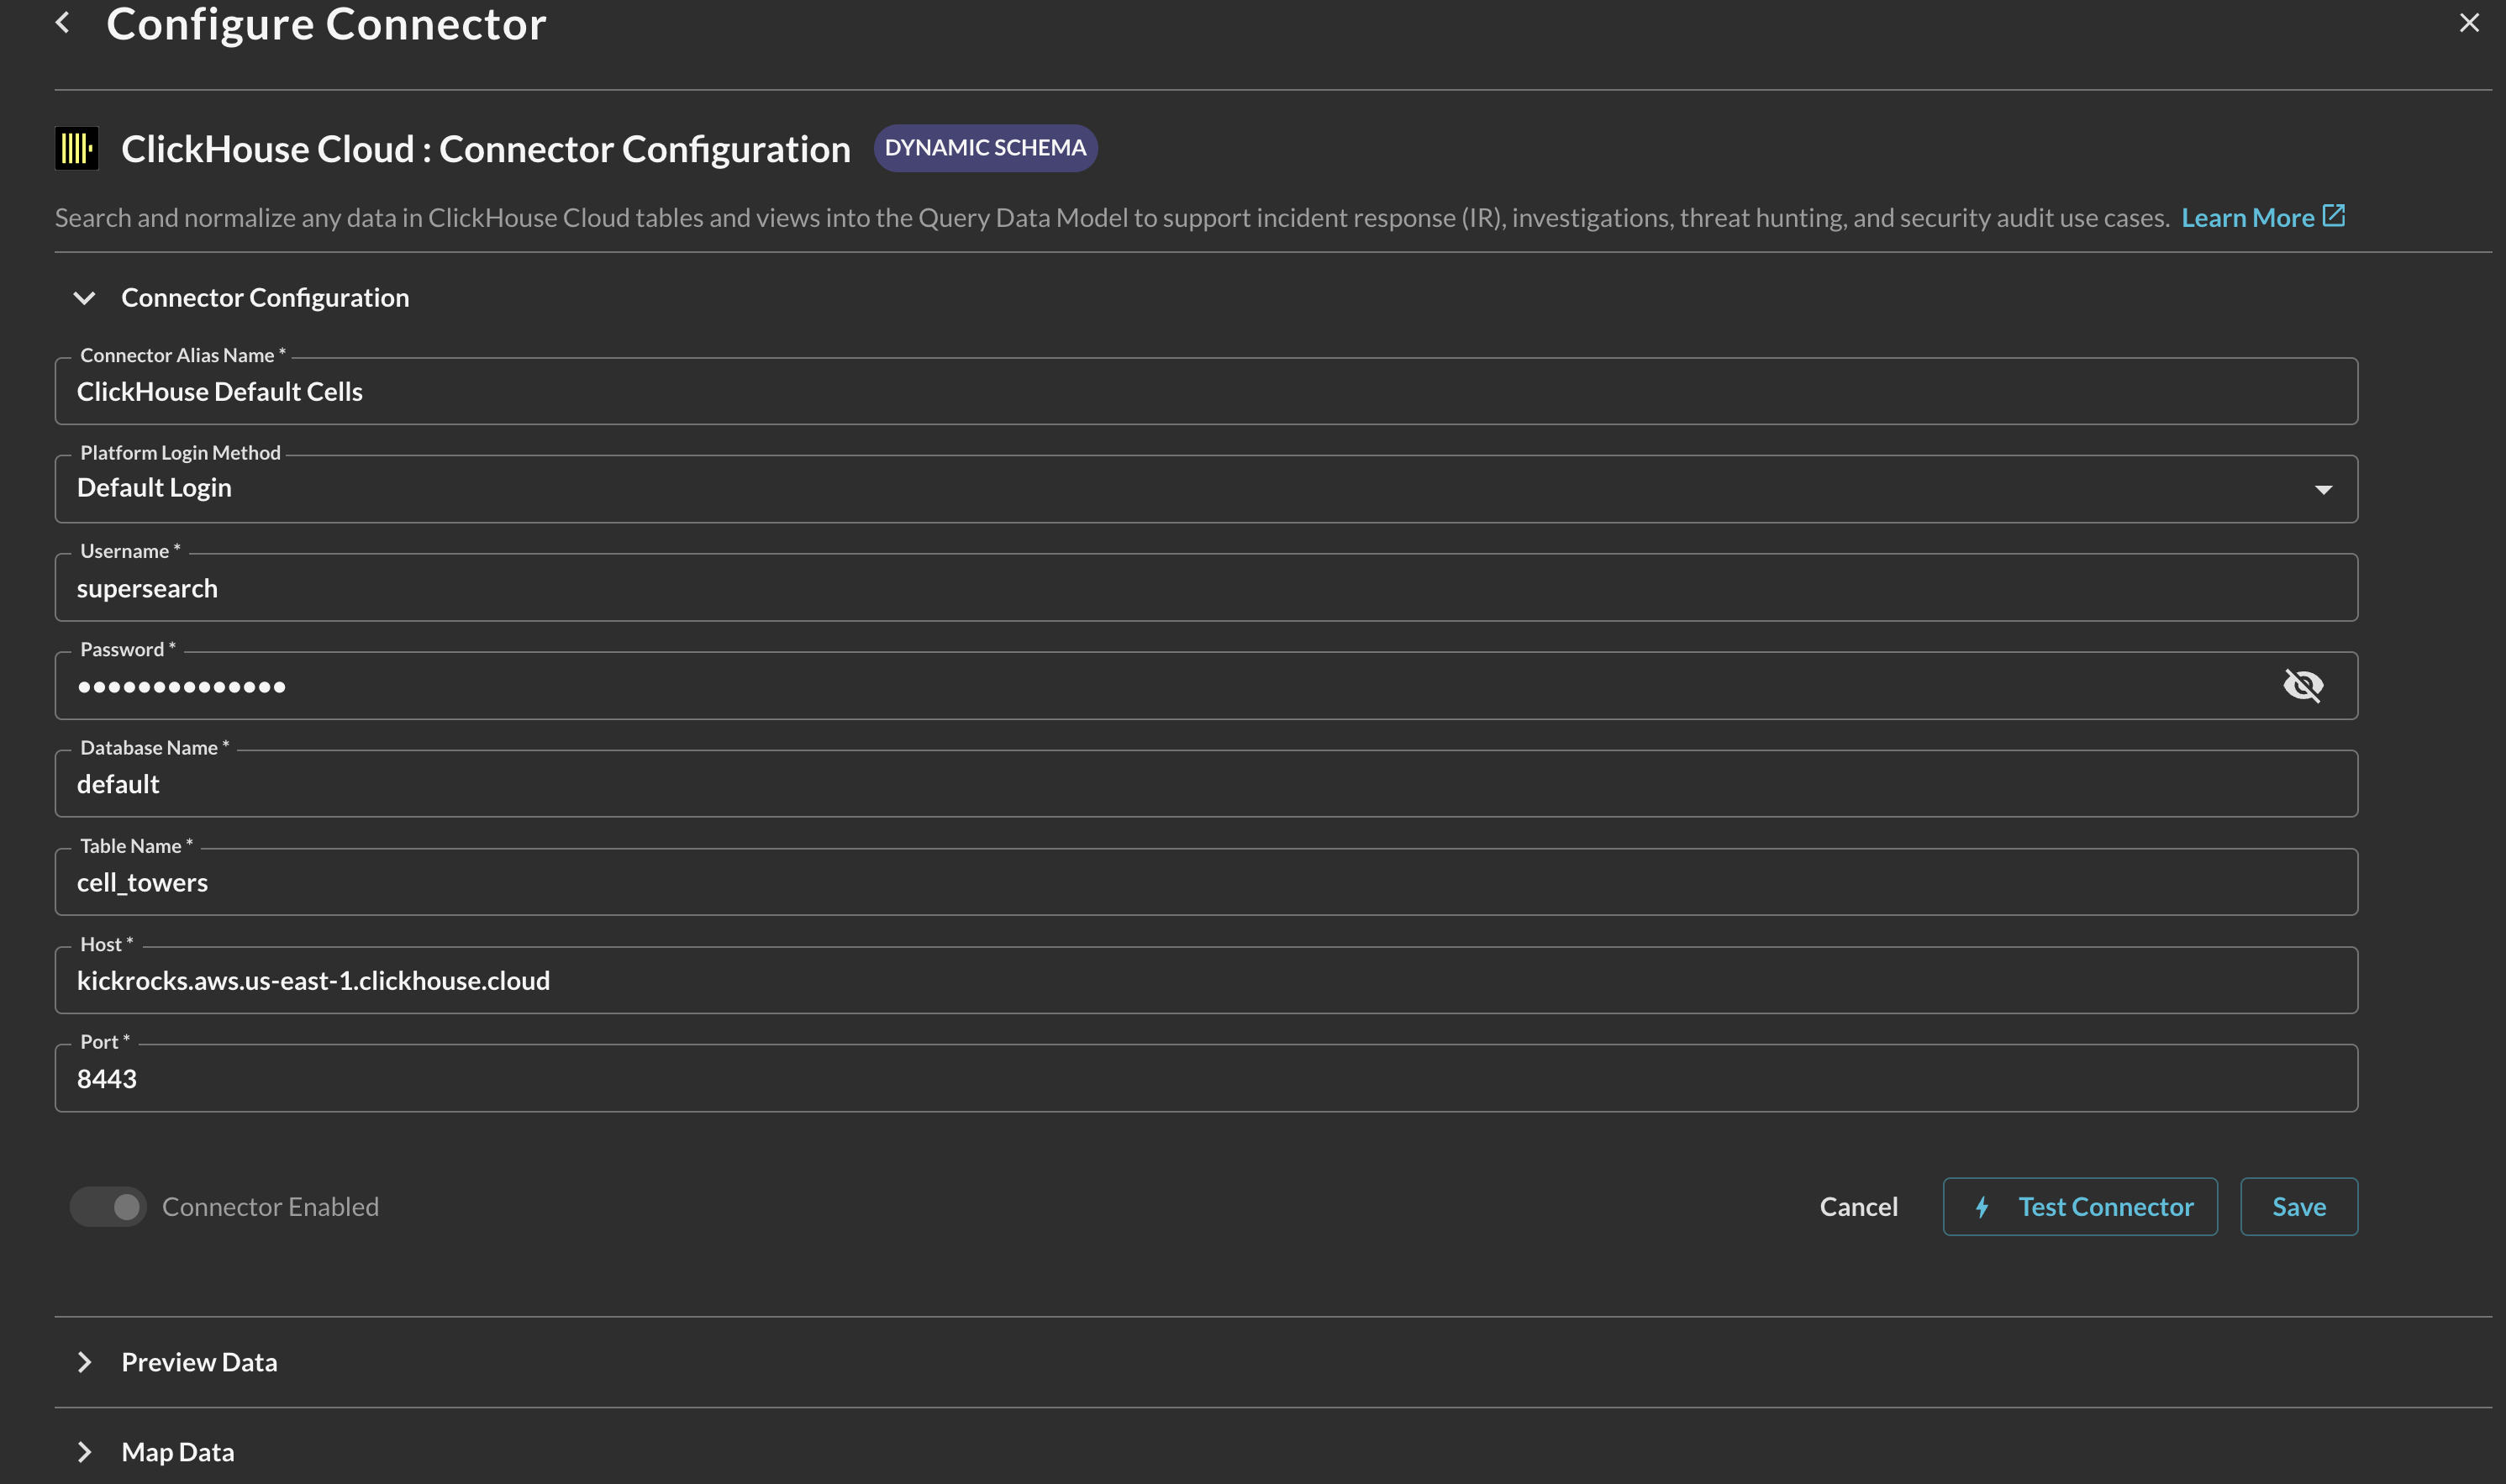Click the Table Name field with cell_towers
The height and width of the screenshot is (1484, 2506).
point(1206,882)
